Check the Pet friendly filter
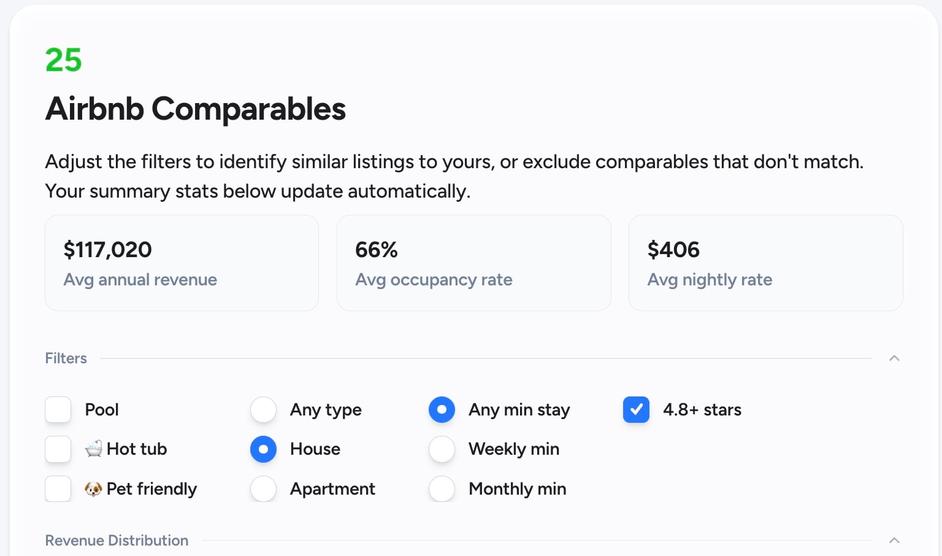This screenshot has width=942, height=556. tap(58, 489)
